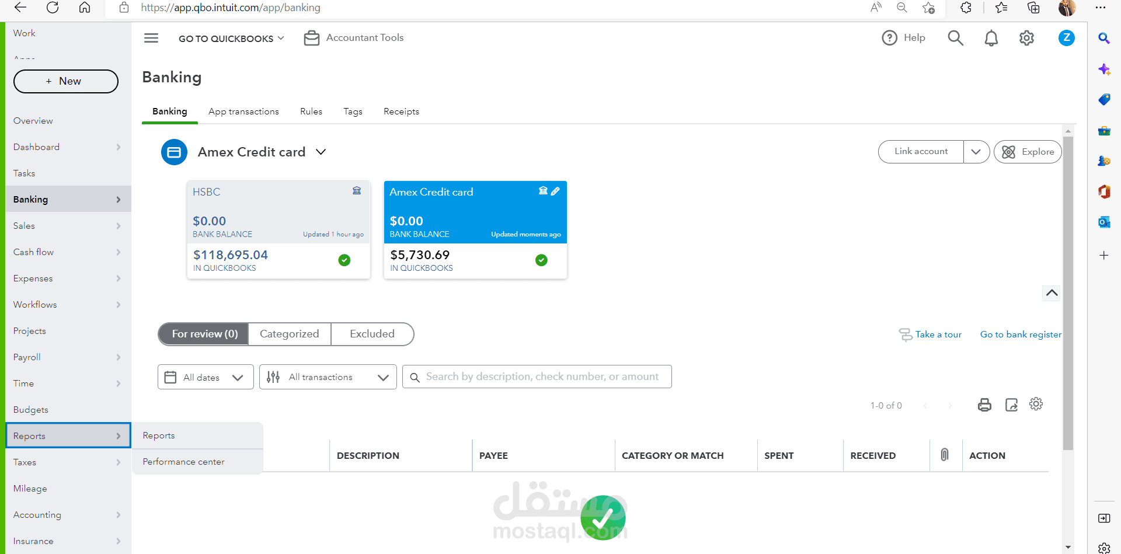The height and width of the screenshot is (554, 1121).
Task: Open the Edge sidebar search
Action: (x=1103, y=39)
